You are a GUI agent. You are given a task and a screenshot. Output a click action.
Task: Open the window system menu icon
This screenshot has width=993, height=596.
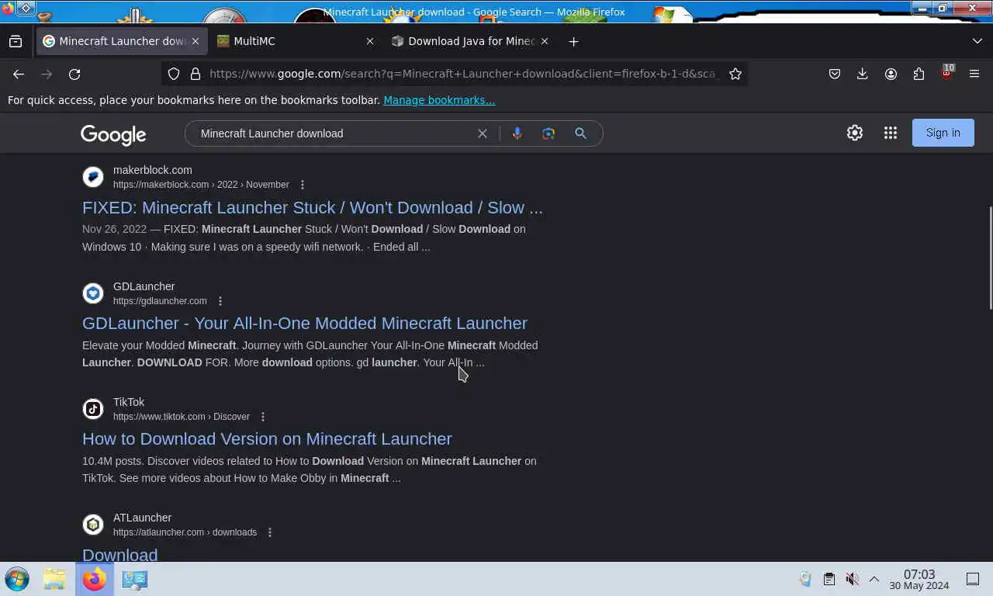(x=6, y=9)
